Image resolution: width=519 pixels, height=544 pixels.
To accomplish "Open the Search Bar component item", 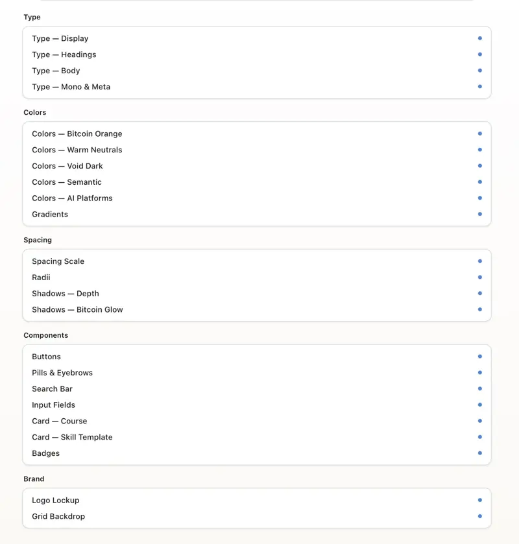I will click(x=53, y=389).
